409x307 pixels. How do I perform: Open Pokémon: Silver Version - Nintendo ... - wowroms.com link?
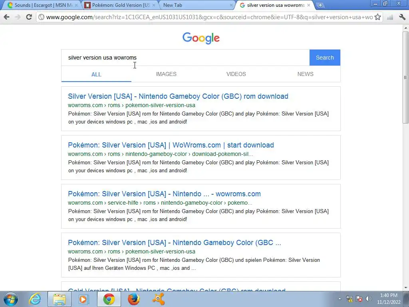(x=164, y=194)
